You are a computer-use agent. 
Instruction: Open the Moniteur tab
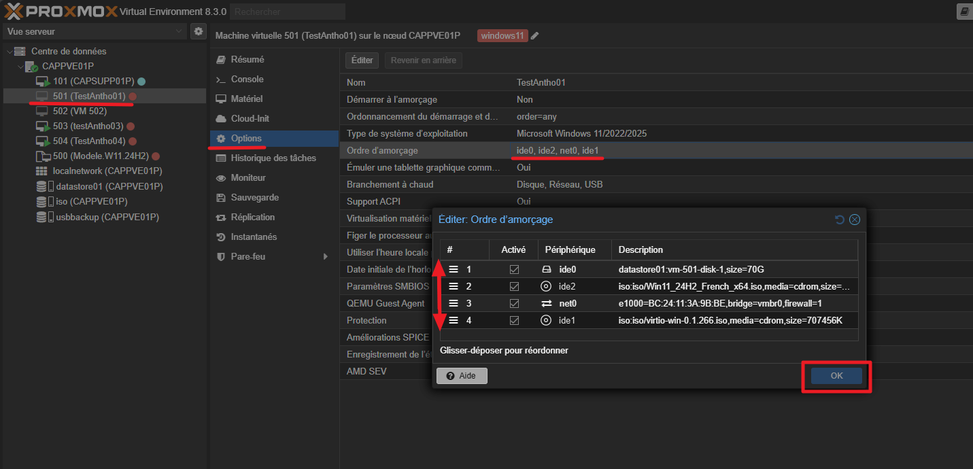[274, 178]
